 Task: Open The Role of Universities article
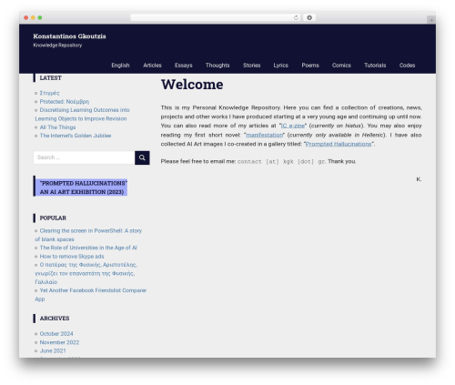88,248
